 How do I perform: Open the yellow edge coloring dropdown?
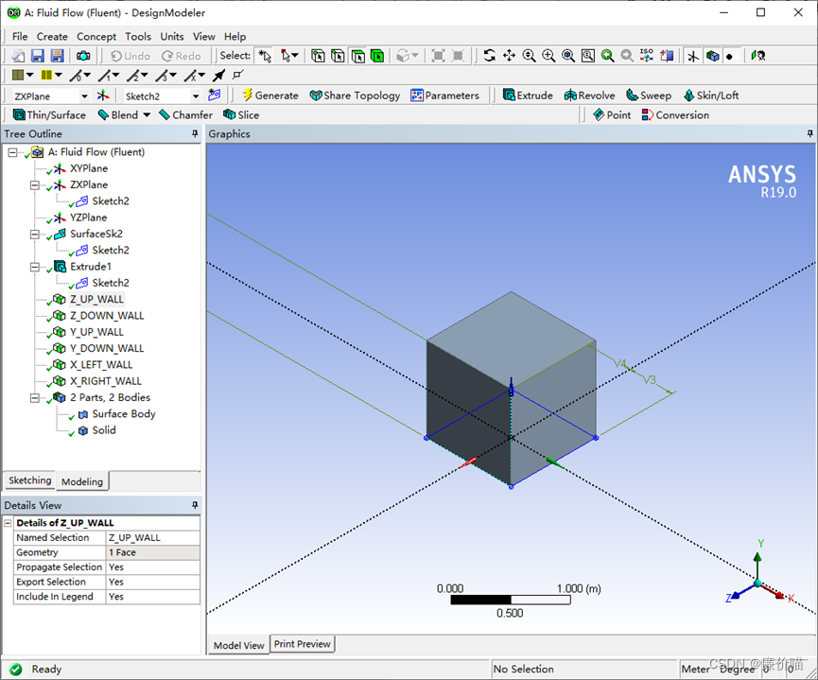pos(59,75)
